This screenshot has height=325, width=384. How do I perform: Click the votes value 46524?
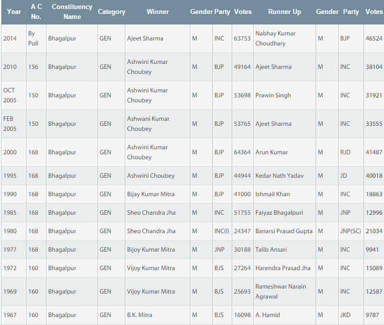(374, 38)
